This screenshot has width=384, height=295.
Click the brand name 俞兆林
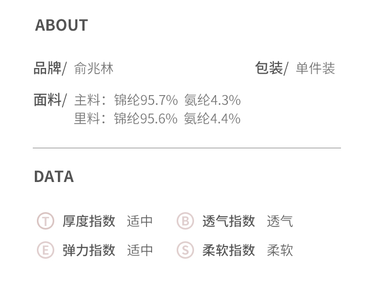[x=94, y=68]
